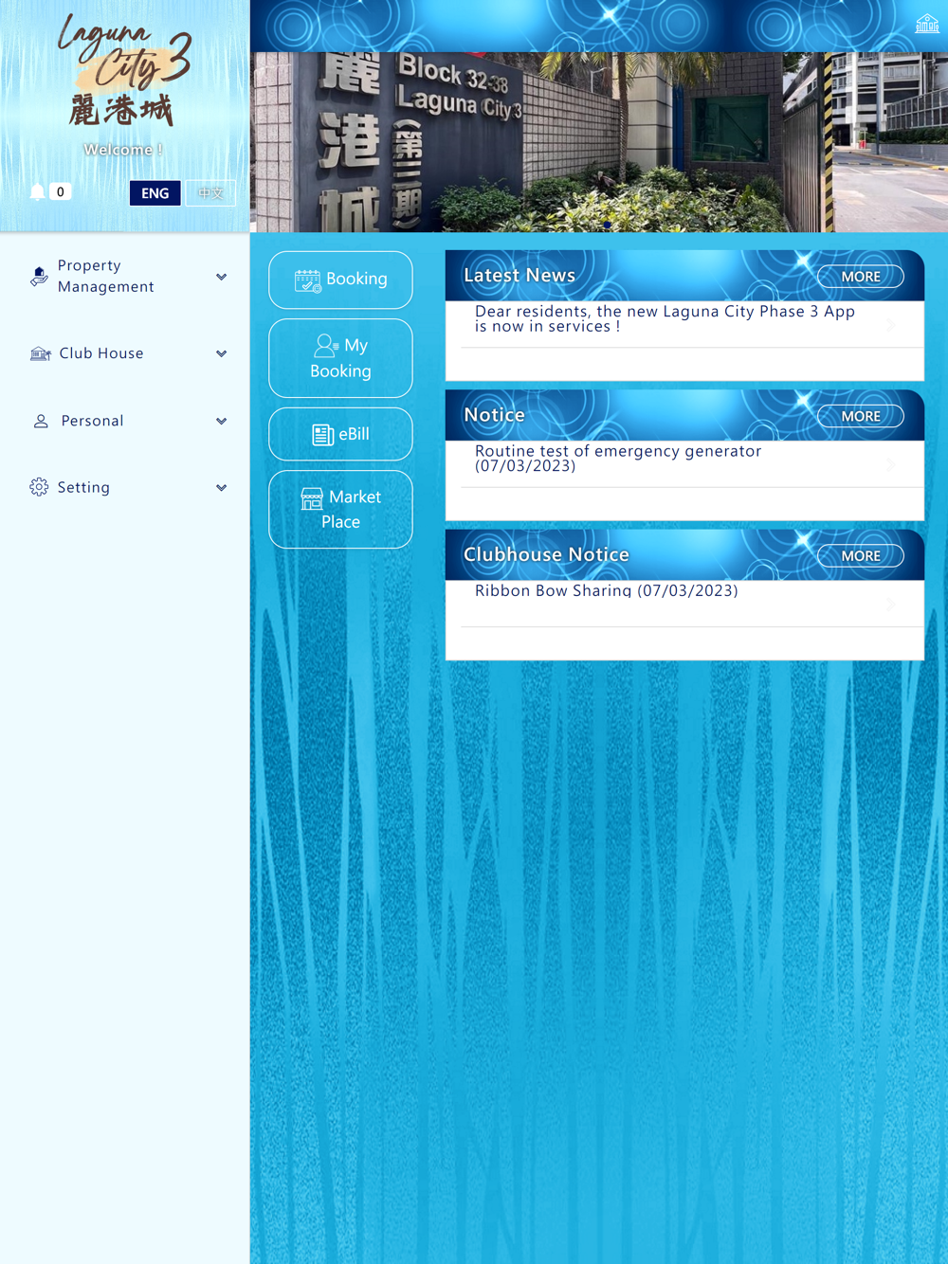This screenshot has height=1264, width=948.
Task: Expand the Club House chevron
Action: click(x=221, y=353)
